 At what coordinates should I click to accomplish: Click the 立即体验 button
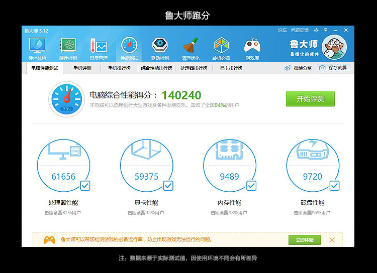(x=305, y=240)
